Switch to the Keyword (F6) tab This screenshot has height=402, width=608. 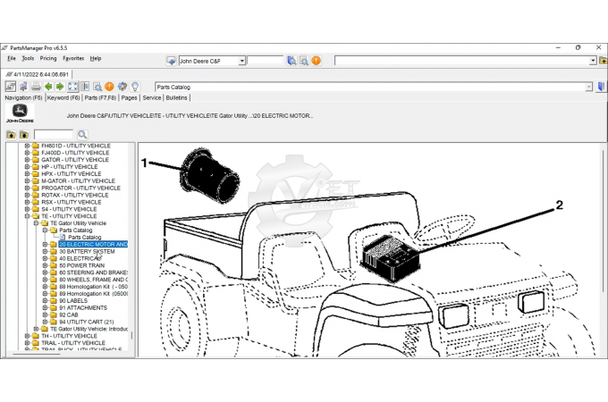coord(63,97)
